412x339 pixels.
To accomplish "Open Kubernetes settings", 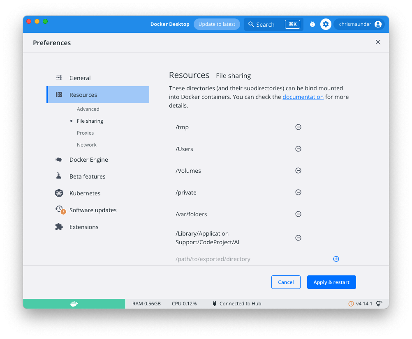I will (98, 193).
